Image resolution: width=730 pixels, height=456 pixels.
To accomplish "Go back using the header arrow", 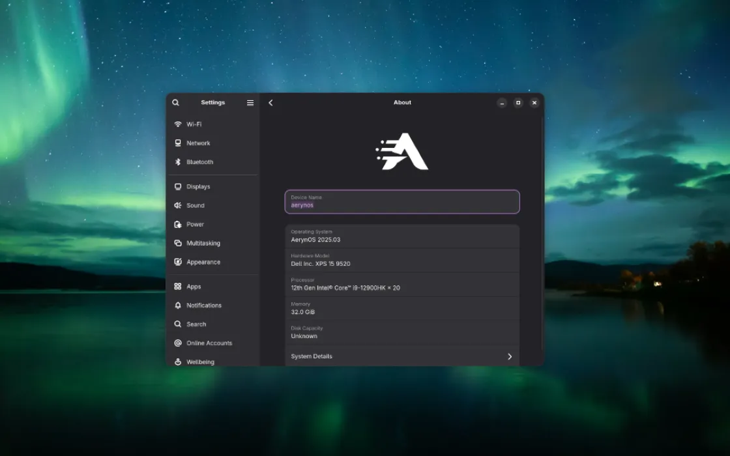I will click(x=270, y=103).
